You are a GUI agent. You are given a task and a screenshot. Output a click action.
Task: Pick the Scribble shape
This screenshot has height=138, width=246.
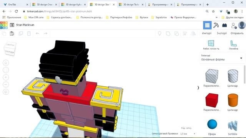coord(233,125)
